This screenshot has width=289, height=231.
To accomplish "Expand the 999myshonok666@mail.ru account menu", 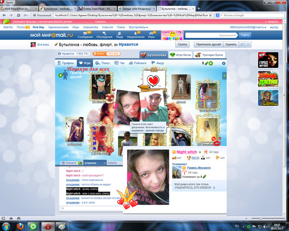I will pos(248,27).
